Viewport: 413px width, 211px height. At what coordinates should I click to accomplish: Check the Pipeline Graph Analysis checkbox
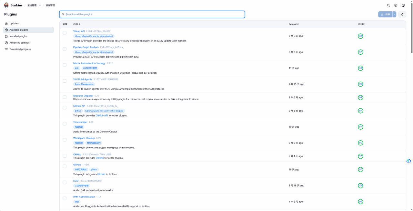(65, 49)
